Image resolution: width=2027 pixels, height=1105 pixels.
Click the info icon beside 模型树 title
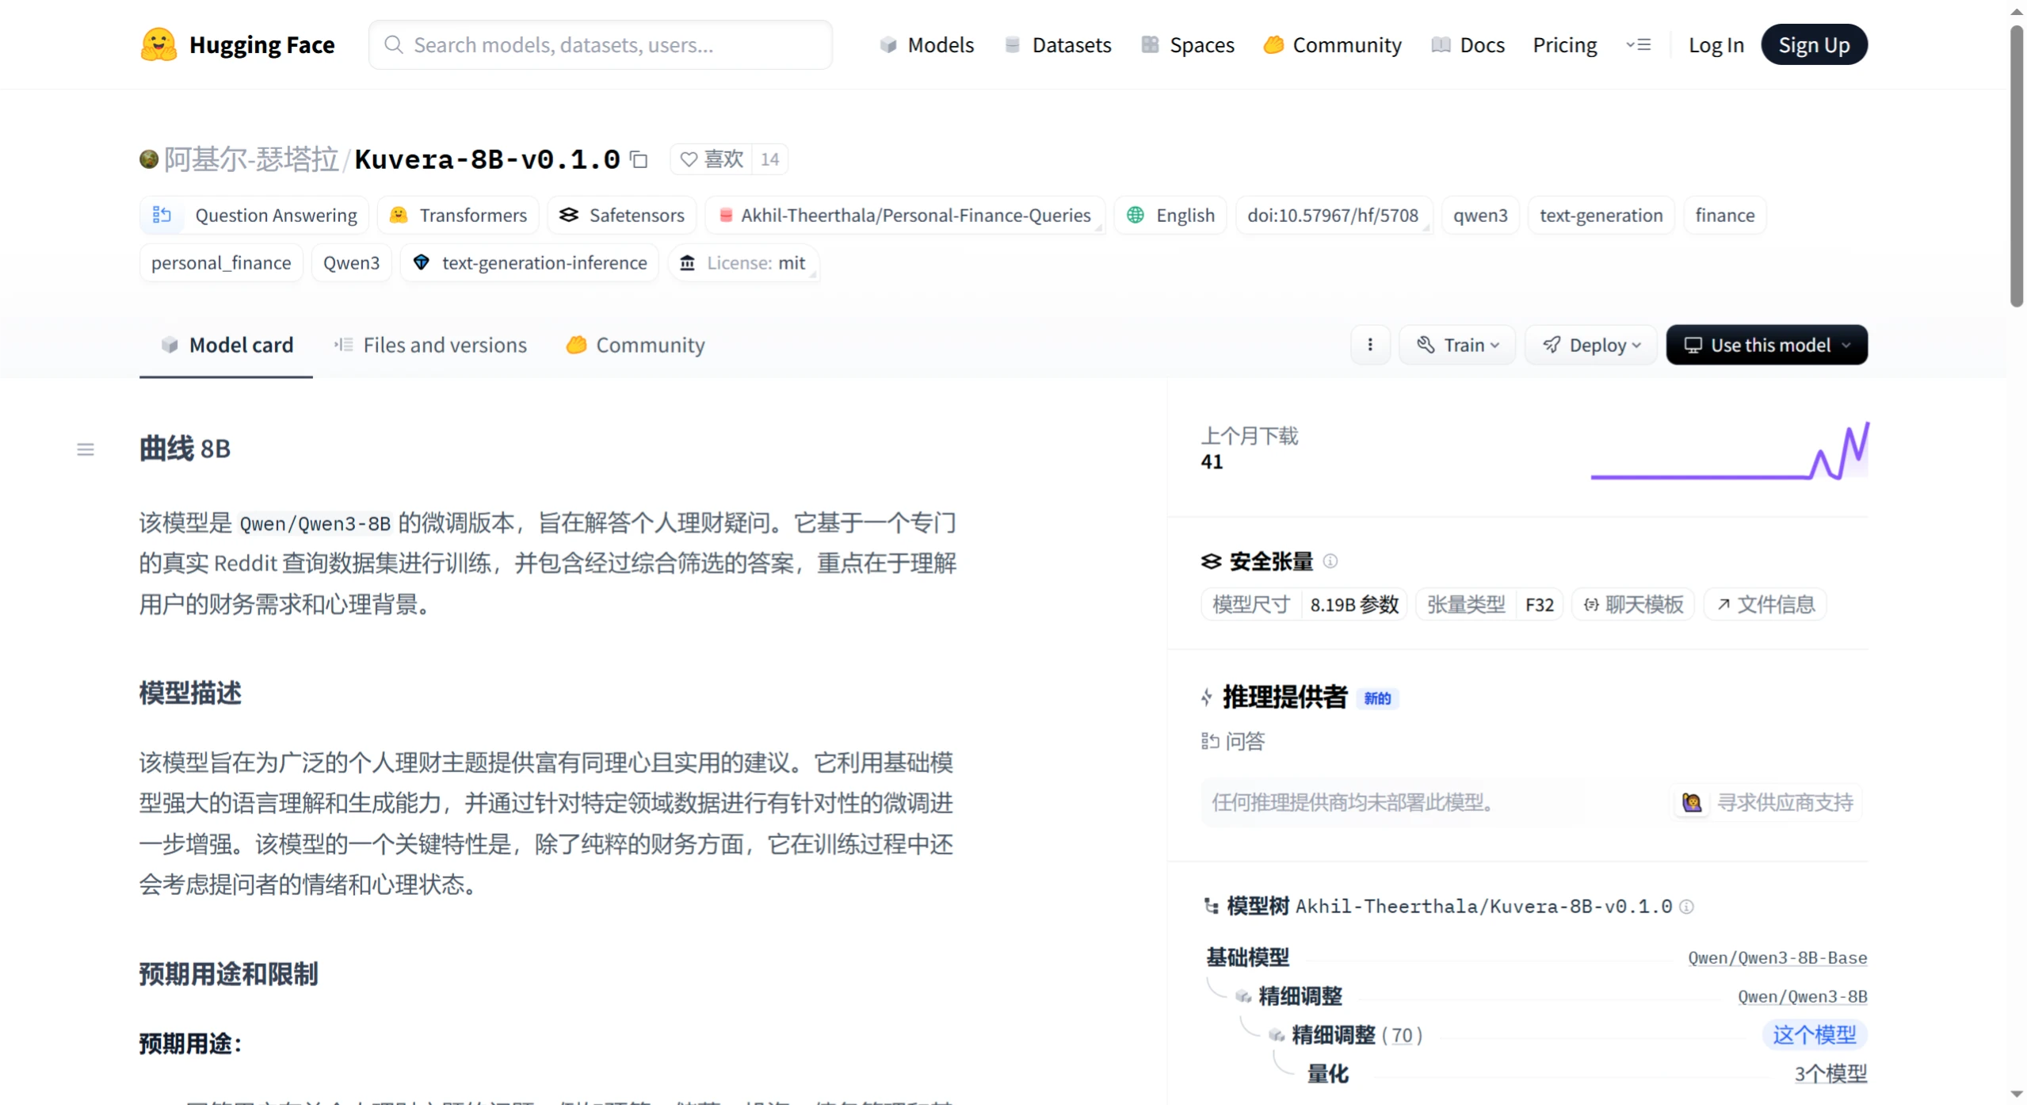tap(1686, 906)
